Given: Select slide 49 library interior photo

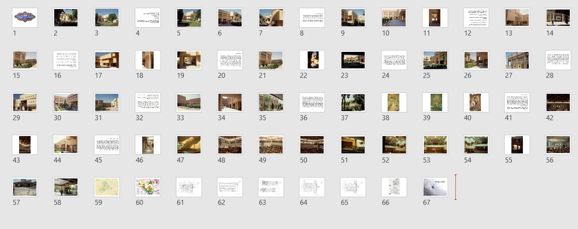Looking at the screenshot, I should pos(271,145).
